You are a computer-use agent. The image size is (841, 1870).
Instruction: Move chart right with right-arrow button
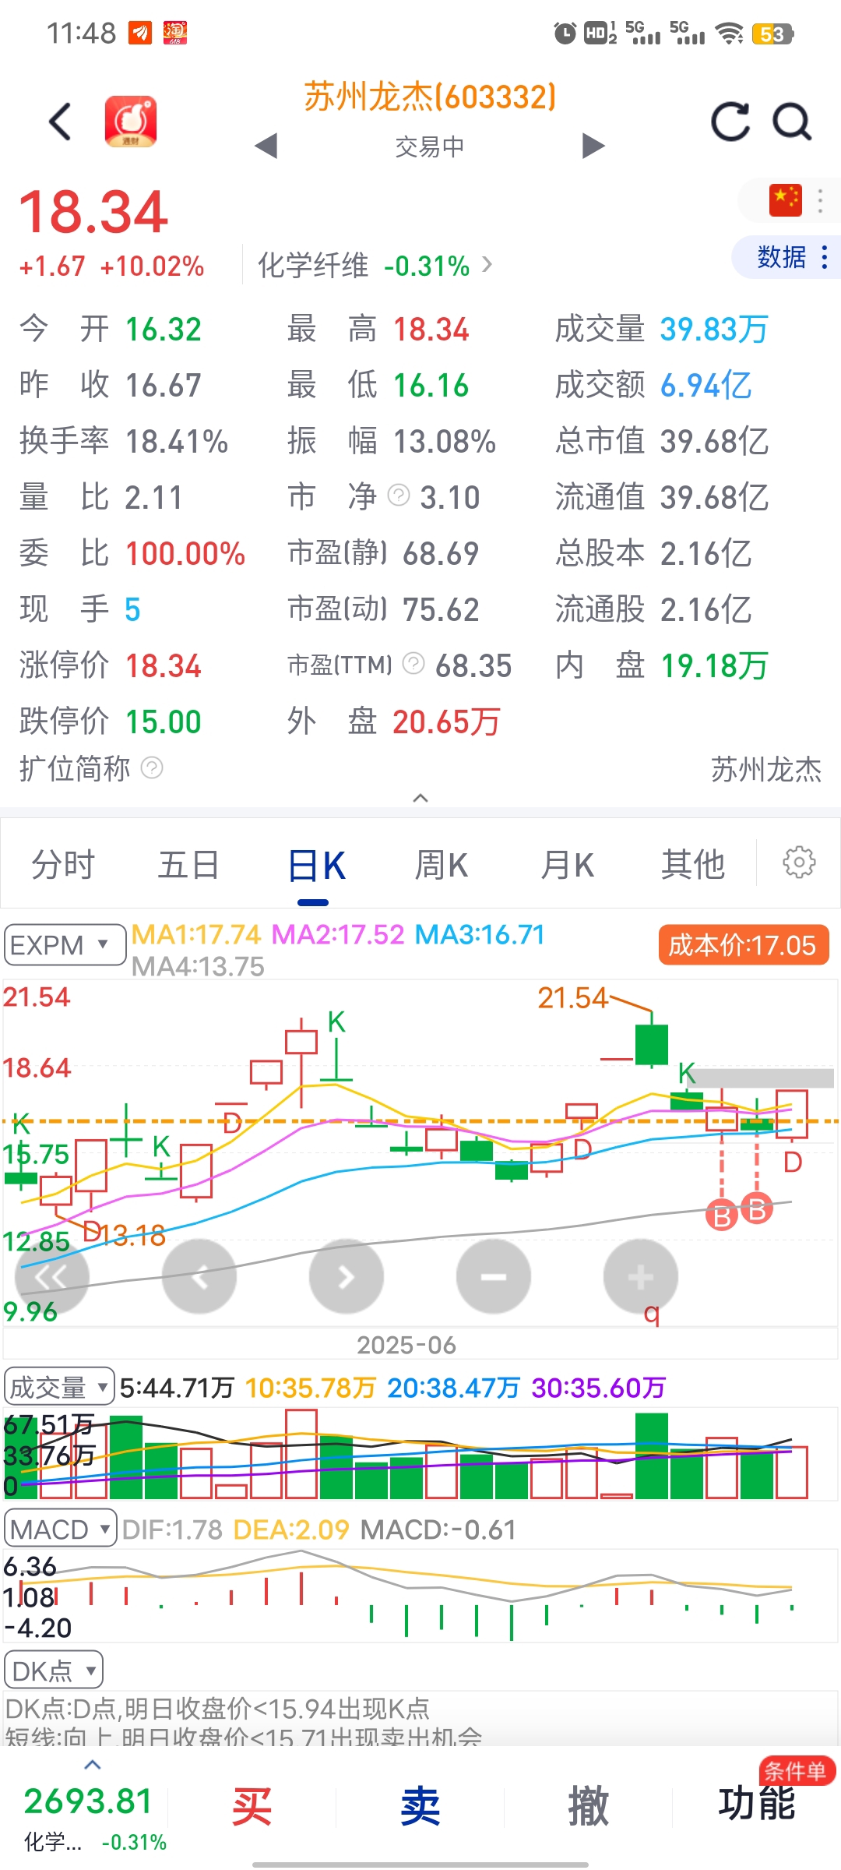[x=346, y=1276]
